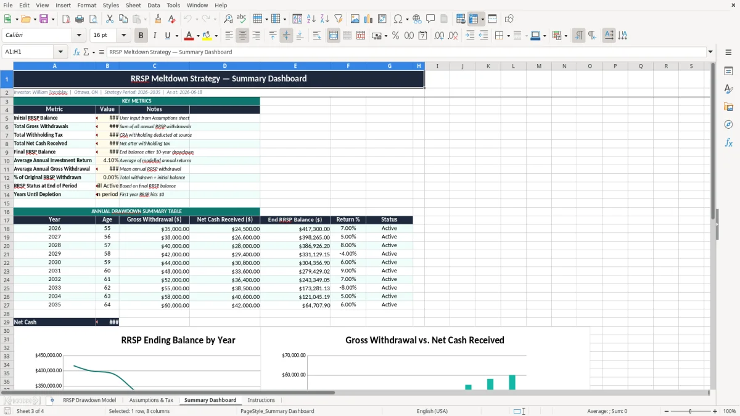Toggle Freeze Rows and Columns
The width and height of the screenshot is (740, 416).
click(x=474, y=19)
